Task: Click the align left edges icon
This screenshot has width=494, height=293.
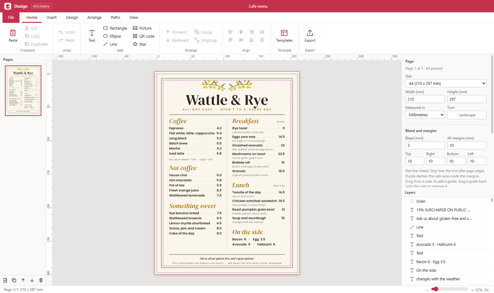Action: [230, 32]
